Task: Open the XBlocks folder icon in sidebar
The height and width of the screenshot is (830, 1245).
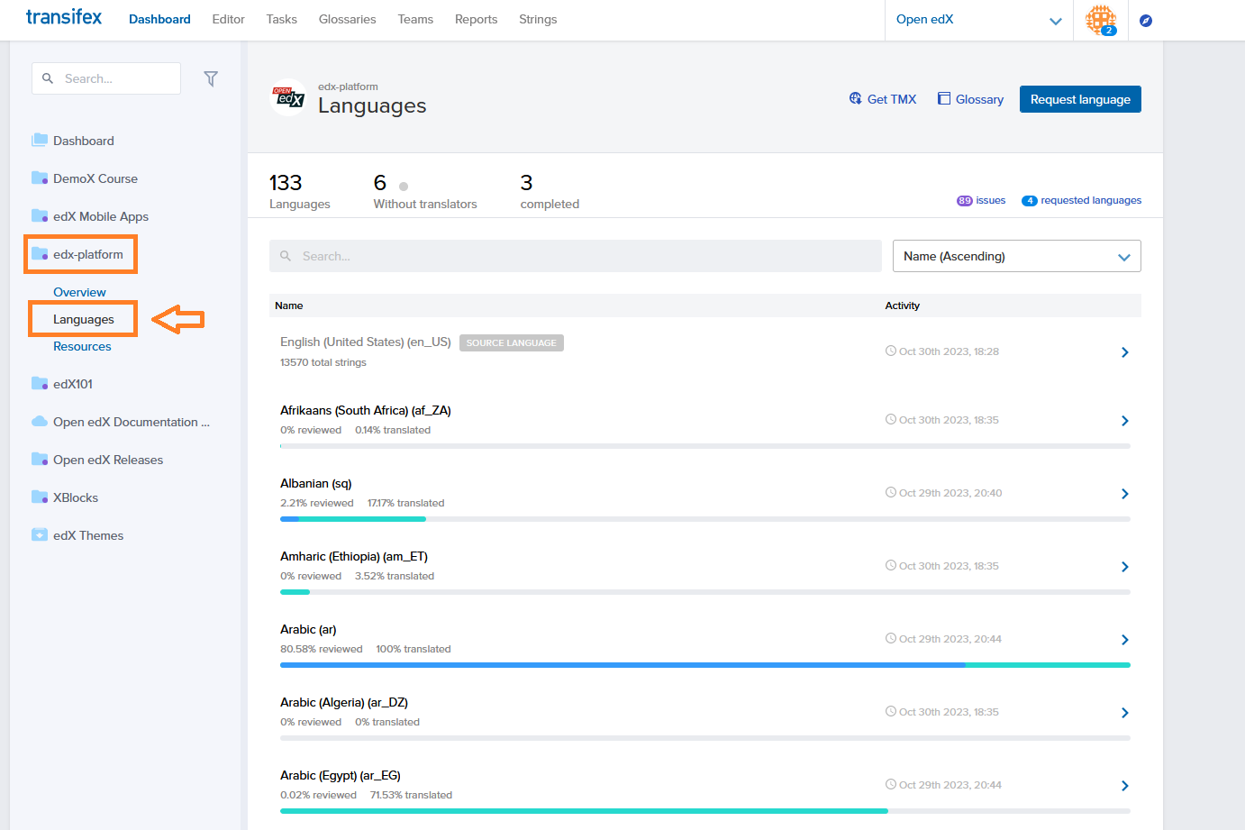Action: click(40, 497)
